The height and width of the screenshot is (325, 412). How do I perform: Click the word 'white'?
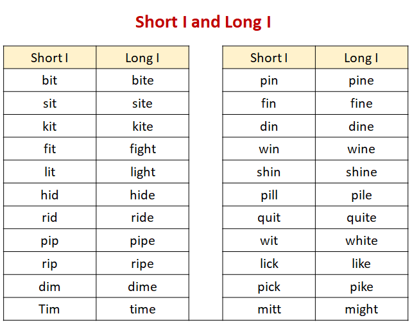(x=361, y=240)
